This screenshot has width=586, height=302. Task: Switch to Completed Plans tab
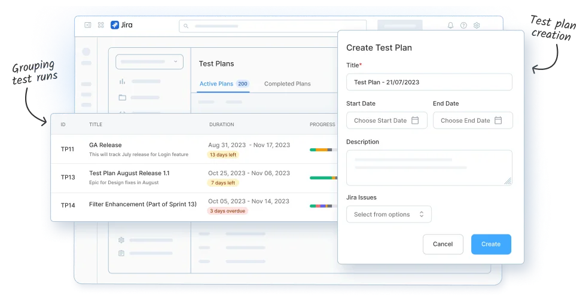click(x=288, y=84)
